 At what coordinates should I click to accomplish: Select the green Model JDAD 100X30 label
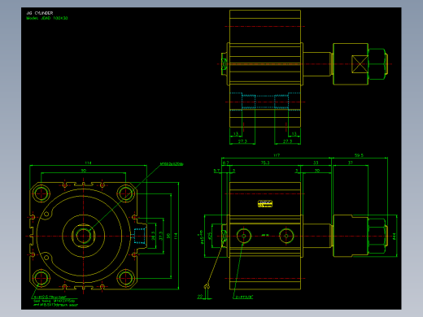click(x=47, y=18)
